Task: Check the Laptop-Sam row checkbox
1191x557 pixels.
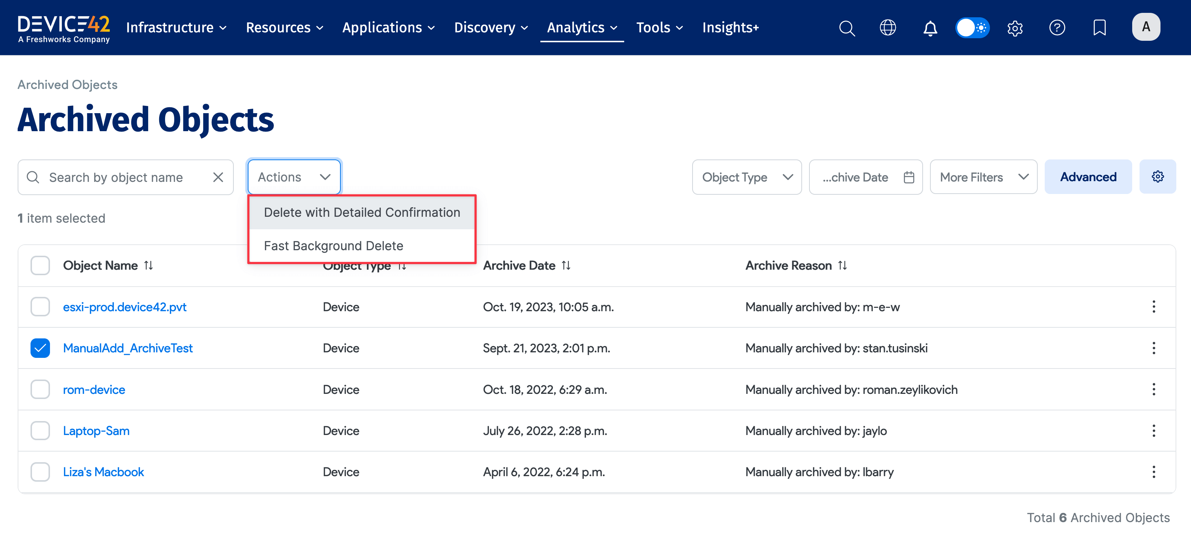Action: tap(40, 430)
